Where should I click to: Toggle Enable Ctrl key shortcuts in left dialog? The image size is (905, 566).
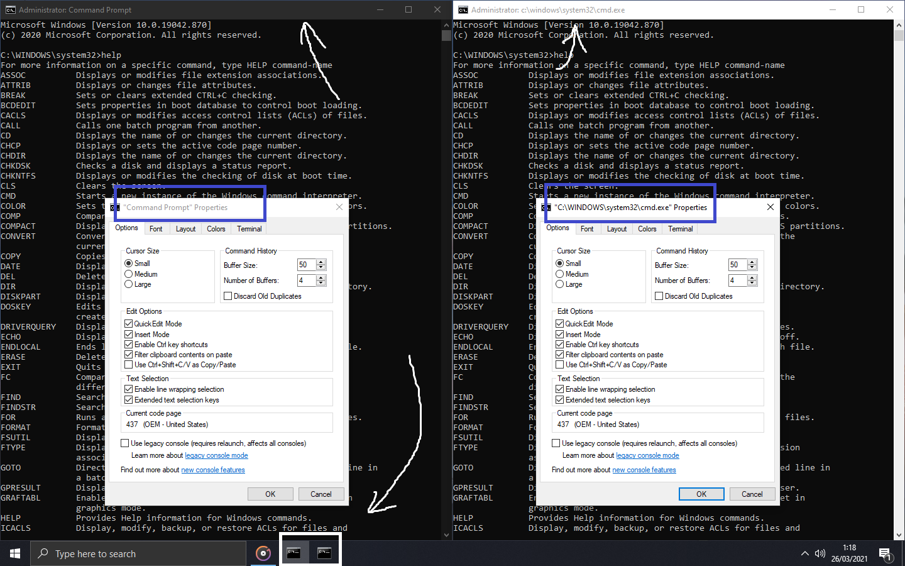[129, 345]
